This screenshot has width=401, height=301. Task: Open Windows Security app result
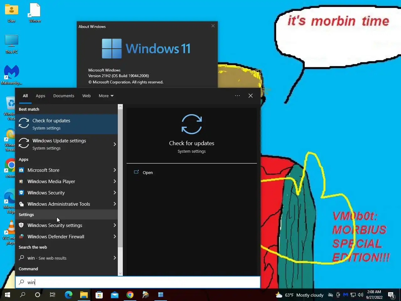(63, 193)
